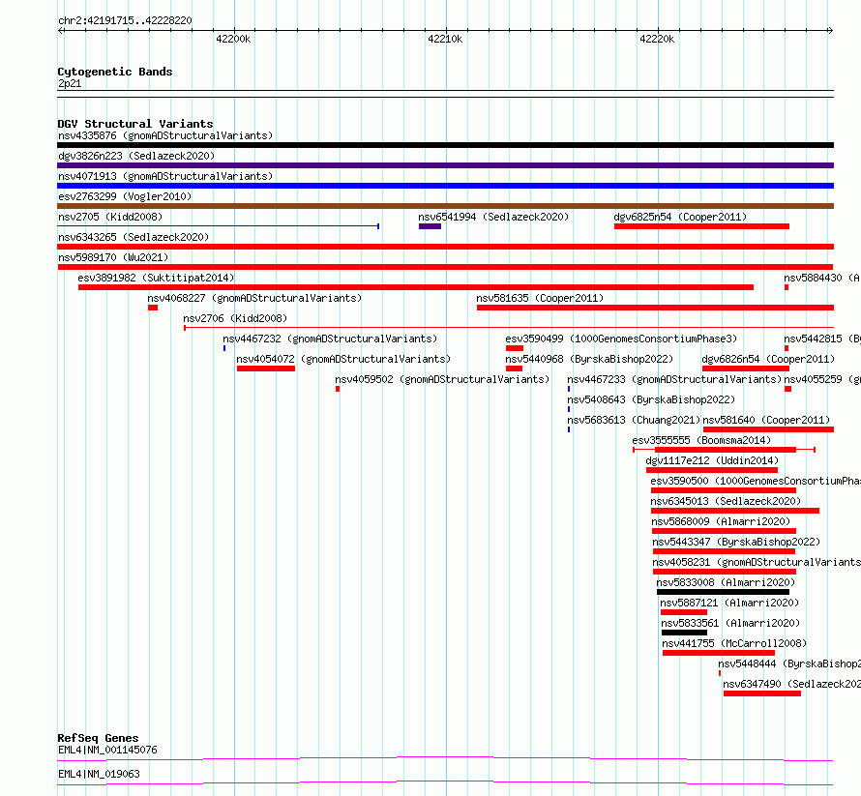Screen dimensions: 861x796
Task: Select the 2p21 cytogenetic band label
Action: coord(70,83)
